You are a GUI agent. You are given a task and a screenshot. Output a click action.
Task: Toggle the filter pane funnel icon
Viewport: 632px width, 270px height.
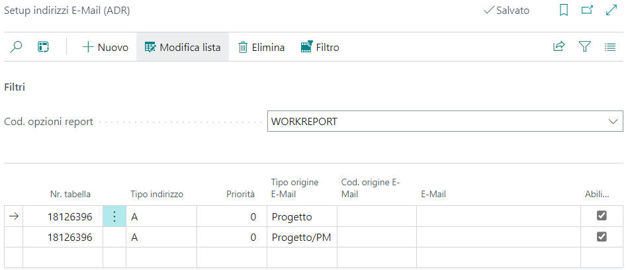[x=584, y=47]
